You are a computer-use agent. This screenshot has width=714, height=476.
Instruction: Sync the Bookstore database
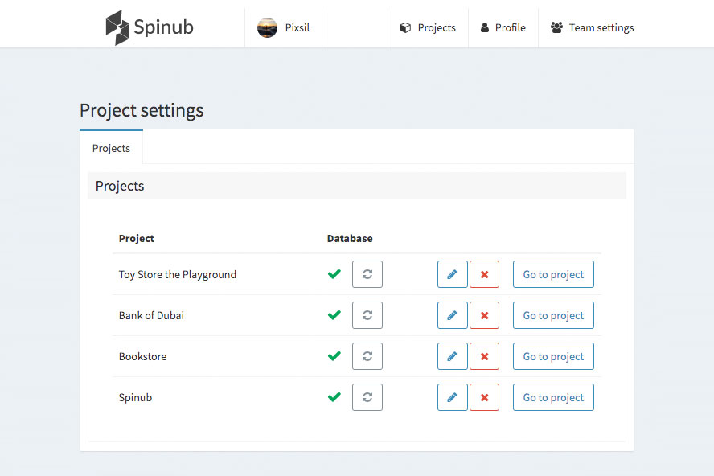coord(367,356)
